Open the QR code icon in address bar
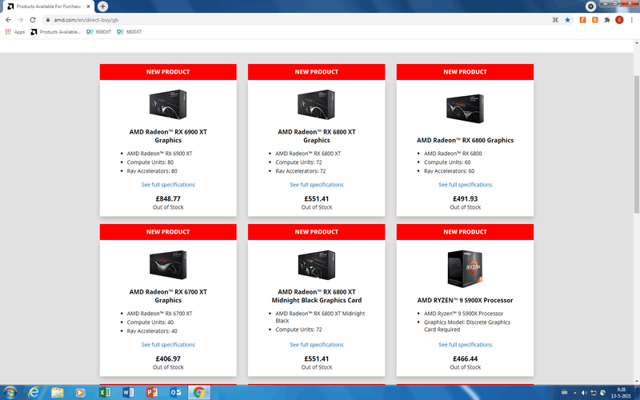The width and height of the screenshot is (640, 400). [x=555, y=19]
